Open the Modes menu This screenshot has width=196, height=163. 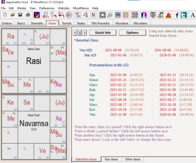tap(21, 8)
